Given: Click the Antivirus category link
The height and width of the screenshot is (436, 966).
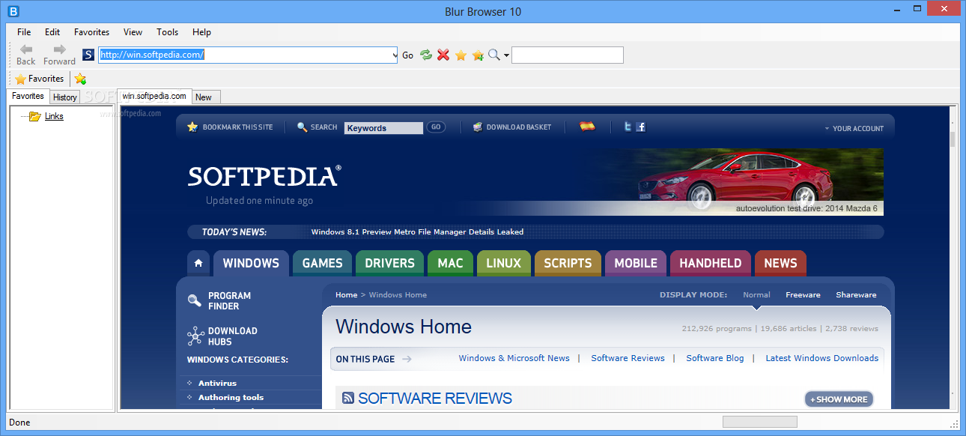Looking at the screenshot, I should [217, 384].
